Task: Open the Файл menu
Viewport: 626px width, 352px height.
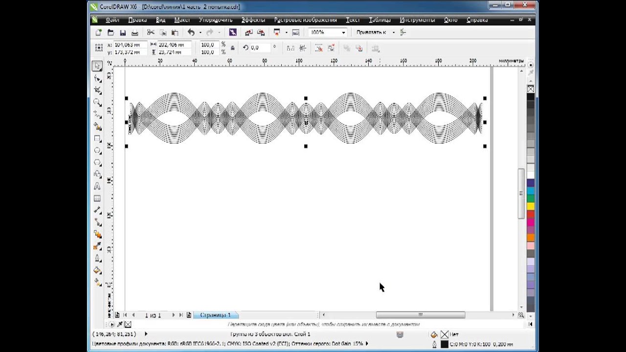Action: (x=112, y=20)
